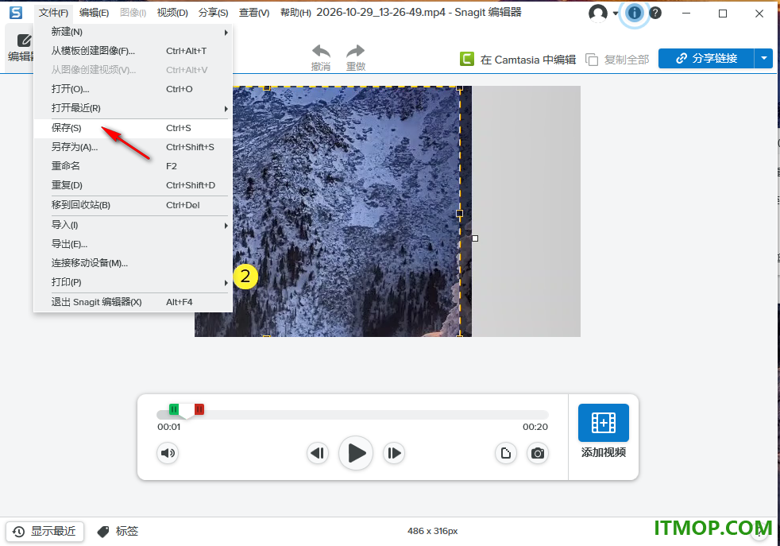The width and height of the screenshot is (780, 546).
Task: Play the video
Action: tap(356, 453)
